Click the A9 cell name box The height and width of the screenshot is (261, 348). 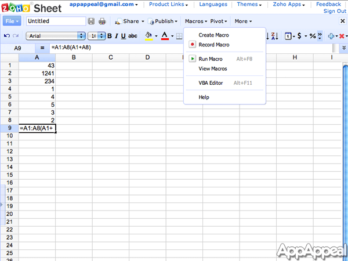pos(17,48)
